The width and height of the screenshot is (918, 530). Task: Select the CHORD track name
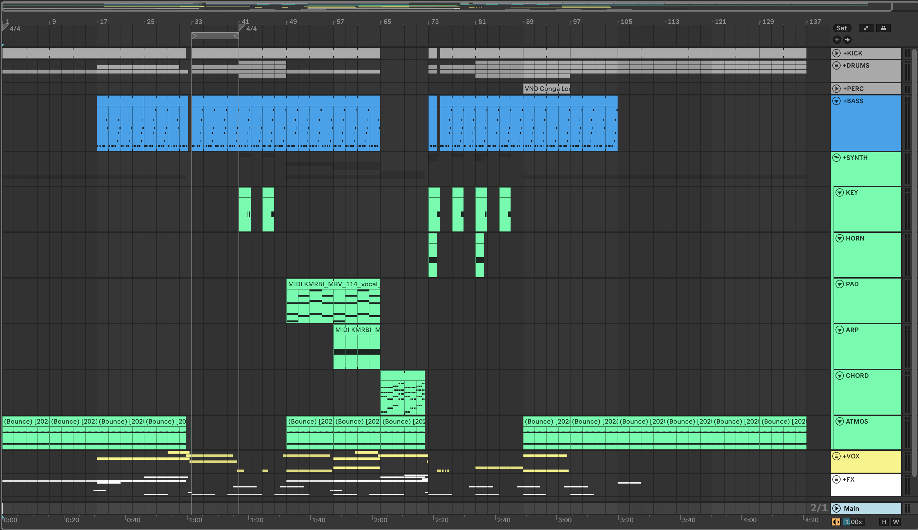point(857,376)
